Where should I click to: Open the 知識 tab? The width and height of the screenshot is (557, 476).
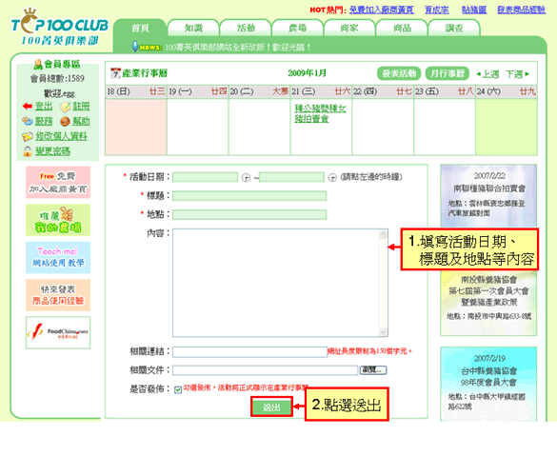click(193, 28)
